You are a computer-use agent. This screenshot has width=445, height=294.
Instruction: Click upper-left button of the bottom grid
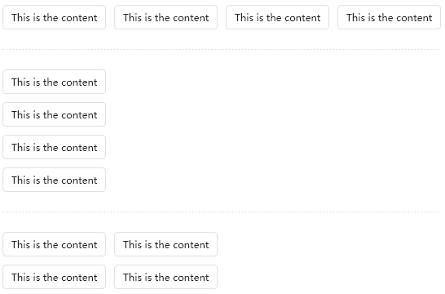55,244
